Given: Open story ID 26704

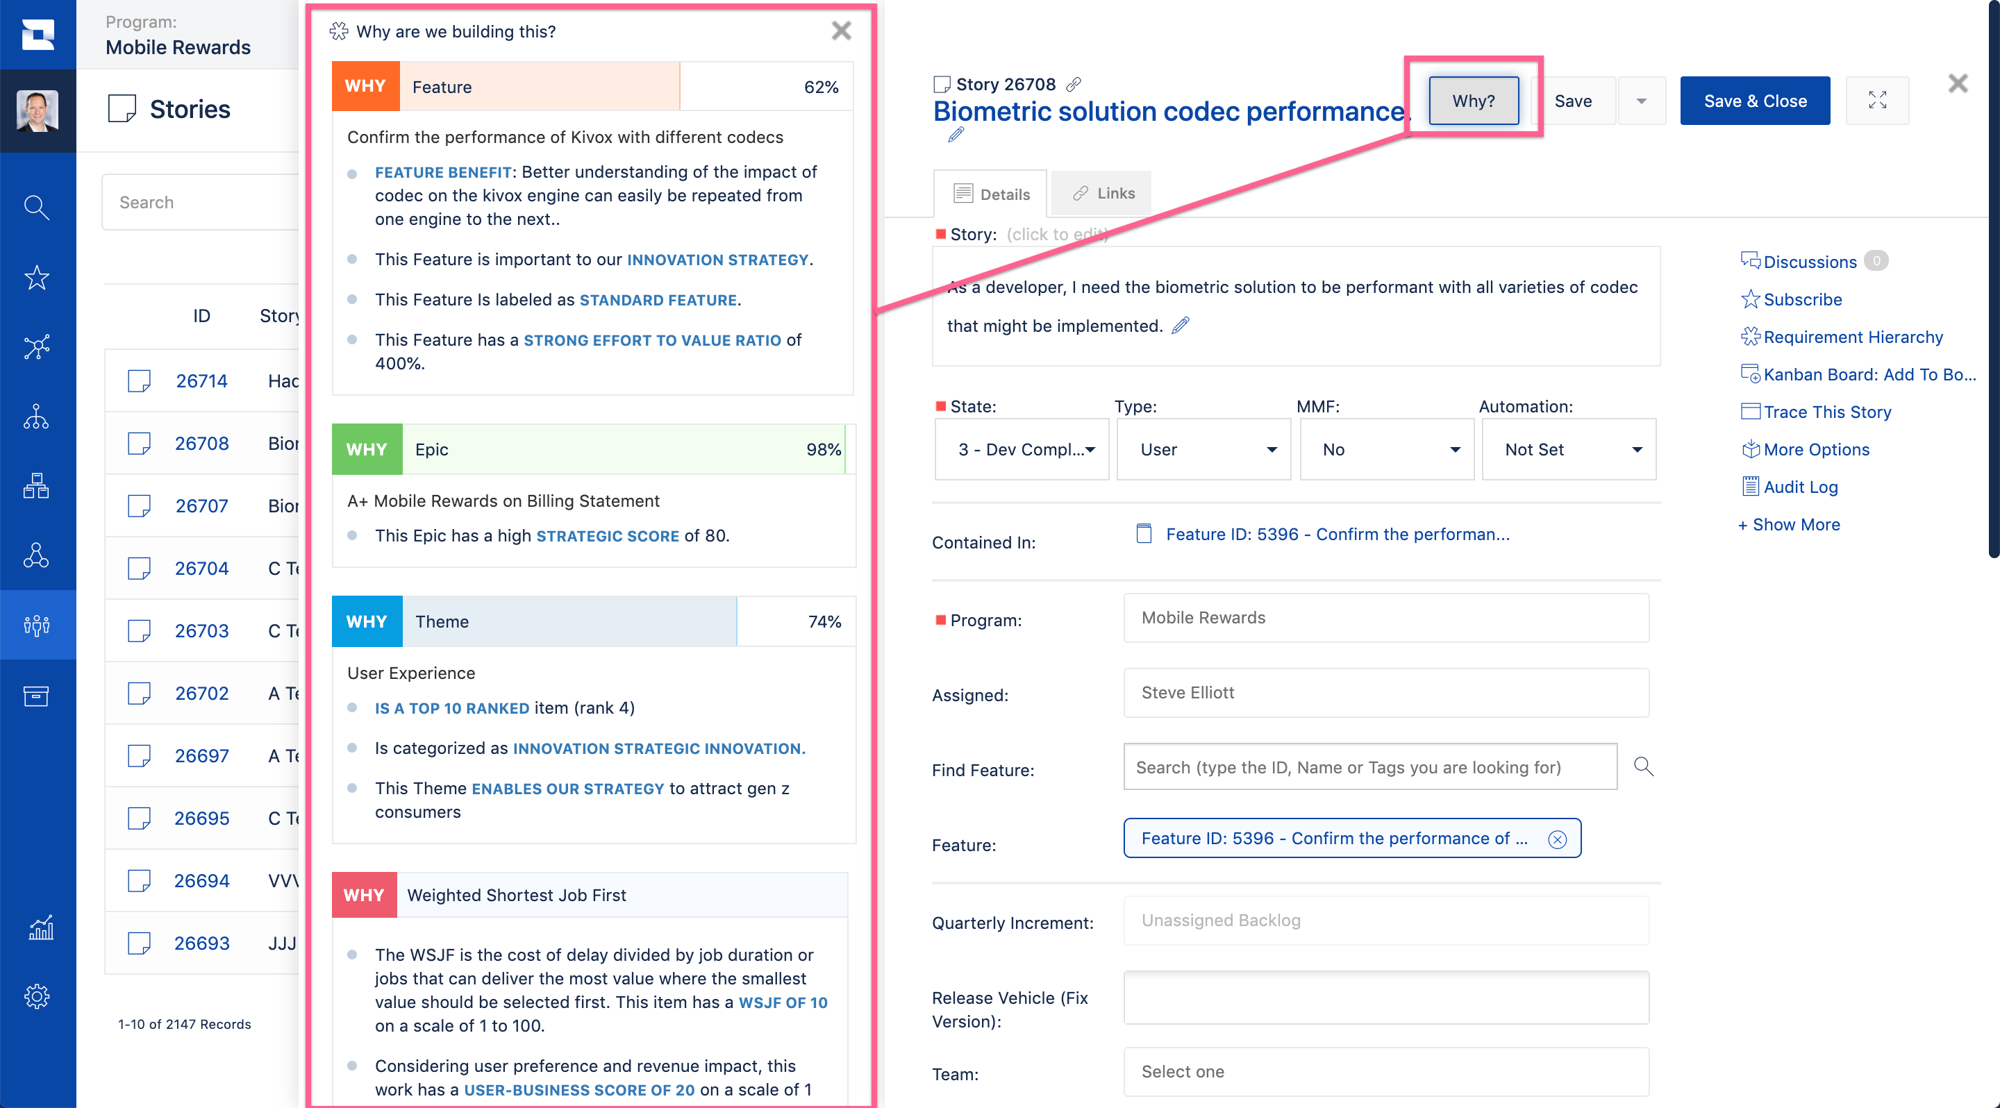Looking at the screenshot, I should tap(201, 569).
